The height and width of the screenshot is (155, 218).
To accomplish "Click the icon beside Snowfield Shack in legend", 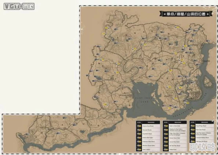I will point(139,134).
